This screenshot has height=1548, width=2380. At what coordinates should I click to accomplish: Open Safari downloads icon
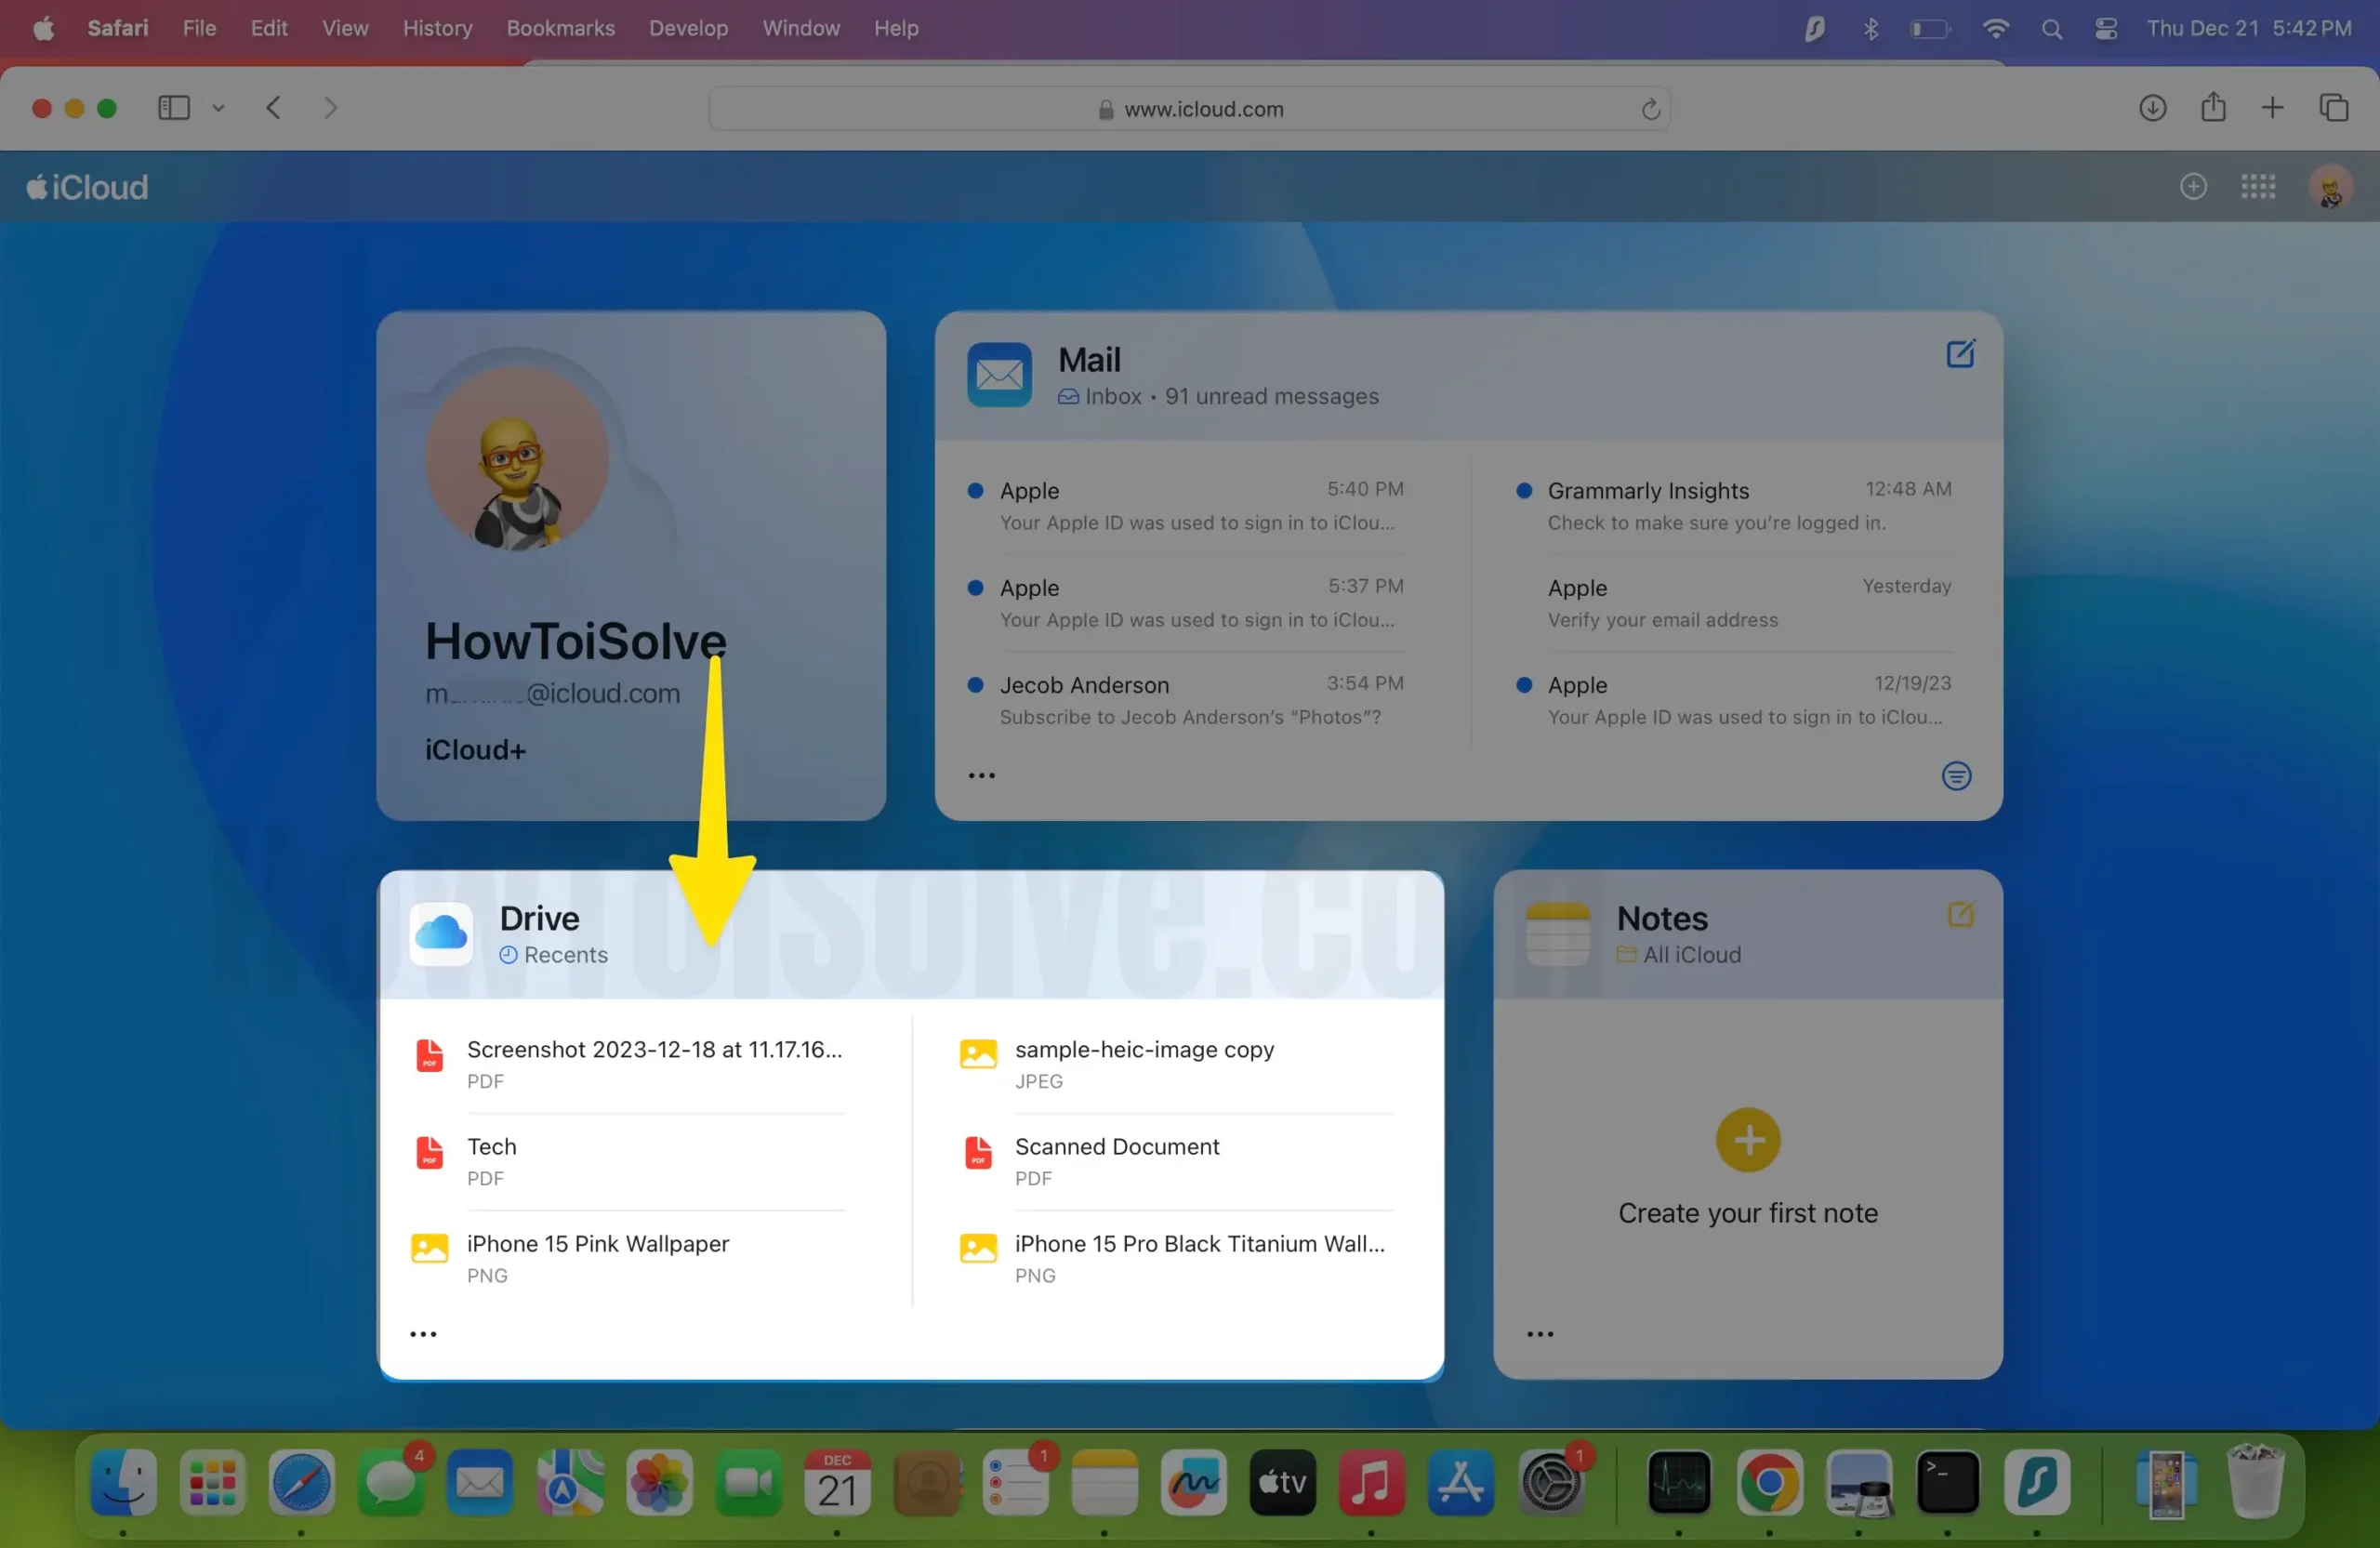click(2152, 108)
